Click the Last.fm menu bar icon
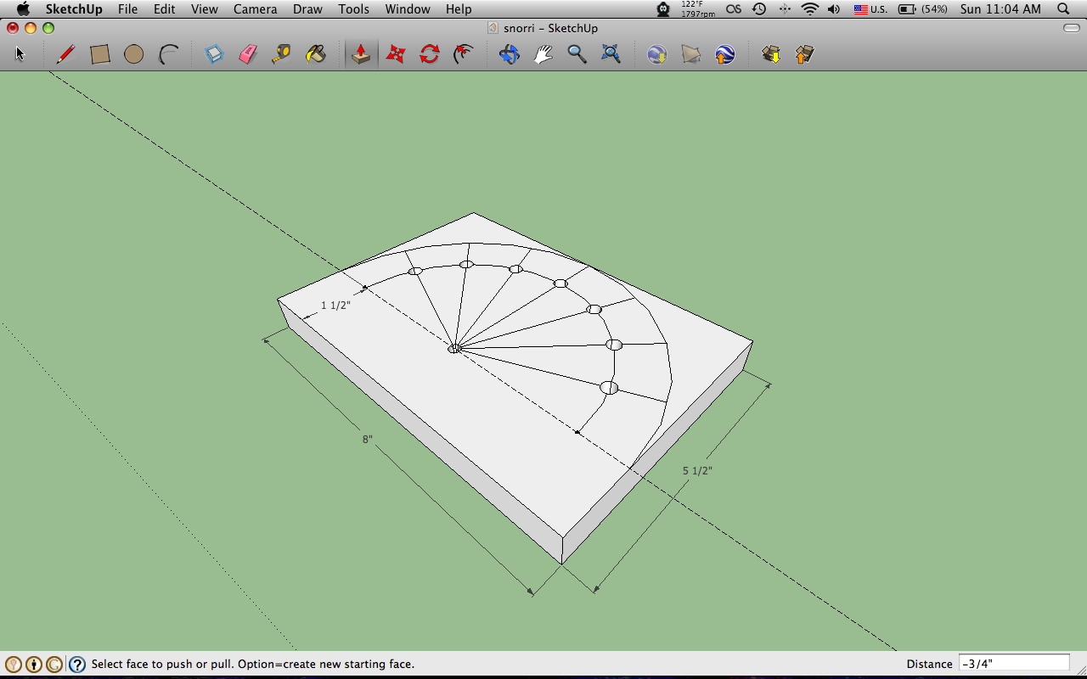 (x=734, y=9)
